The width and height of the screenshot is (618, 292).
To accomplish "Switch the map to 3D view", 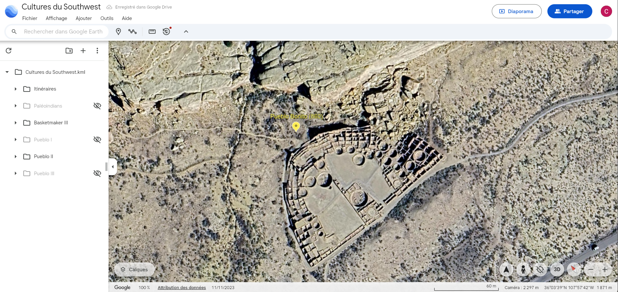I will click(557, 269).
